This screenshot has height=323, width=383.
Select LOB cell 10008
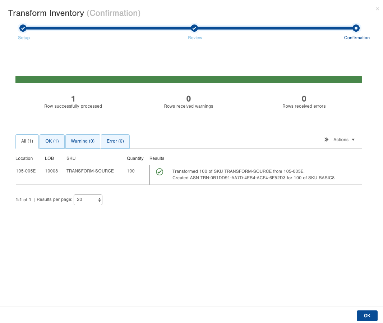point(51,171)
